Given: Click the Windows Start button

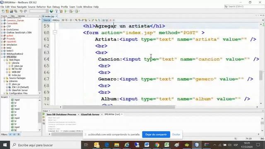Looking at the screenshot, I should (x=5, y=145).
